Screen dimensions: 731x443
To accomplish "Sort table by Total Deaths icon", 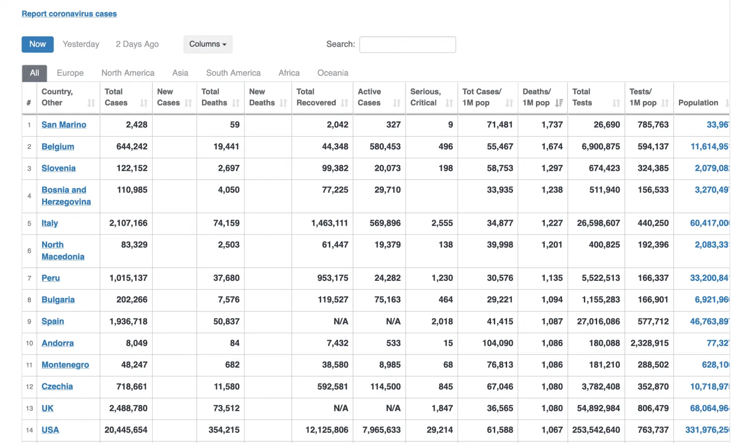I will tap(236, 103).
